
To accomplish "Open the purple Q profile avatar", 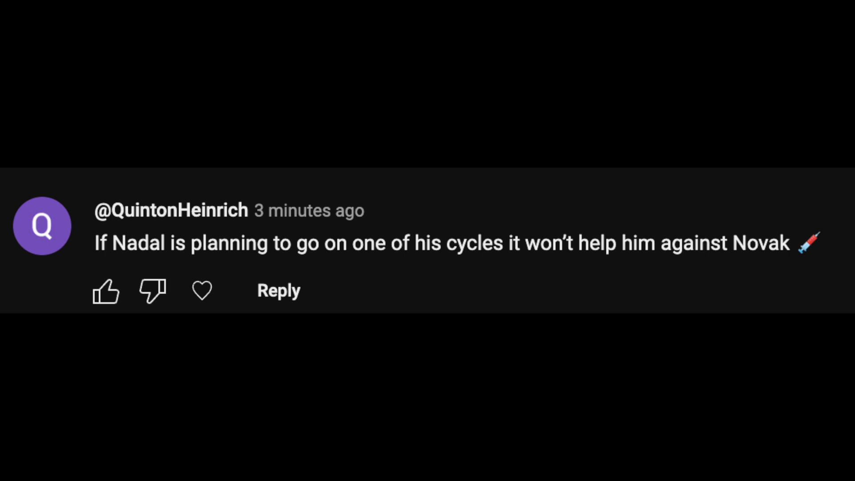I will pos(42,226).
